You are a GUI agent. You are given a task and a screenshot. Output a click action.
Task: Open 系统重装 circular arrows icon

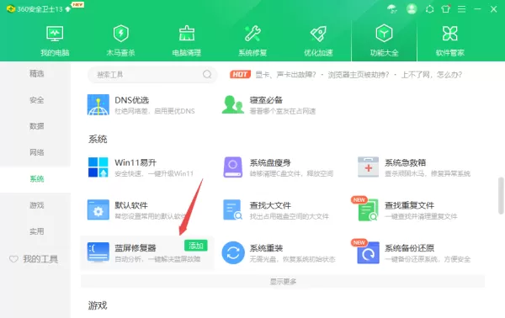click(x=233, y=252)
